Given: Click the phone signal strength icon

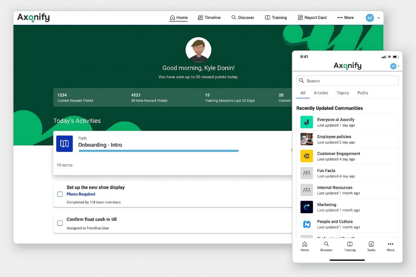Looking at the screenshot, I should tap(384, 57).
